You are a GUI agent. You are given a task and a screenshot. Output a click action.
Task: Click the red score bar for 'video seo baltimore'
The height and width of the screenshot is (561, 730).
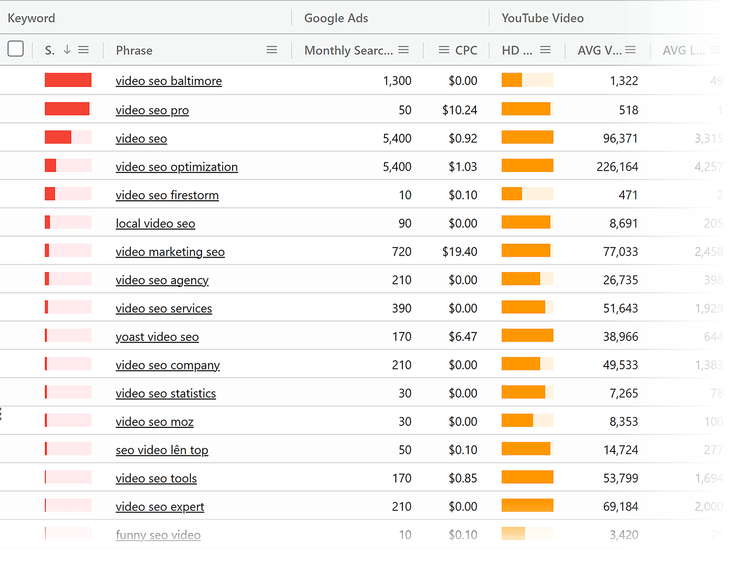coord(68,80)
